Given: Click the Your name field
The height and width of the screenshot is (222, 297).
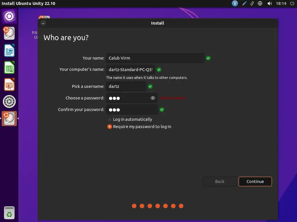Looking at the screenshot, I should tap(155, 58).
